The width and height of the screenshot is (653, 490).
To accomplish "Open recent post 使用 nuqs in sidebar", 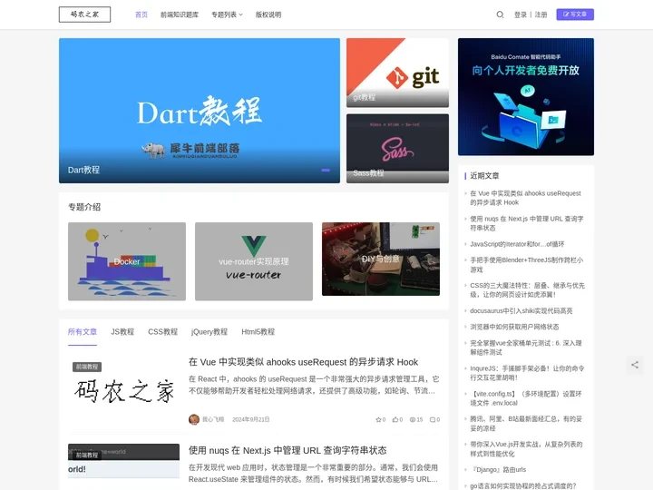I will pos(526,223).
